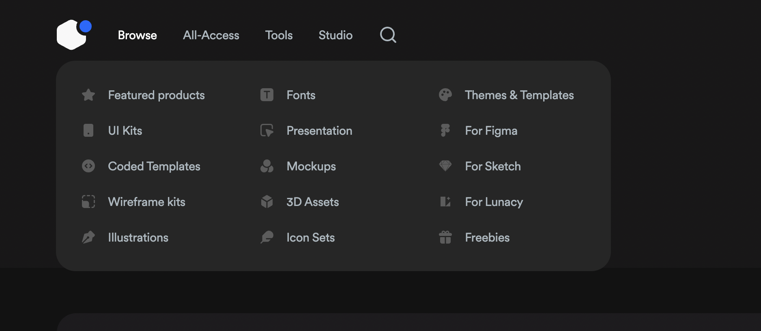The width and height of the screenshot is (761, 331).
Task: Open the Browse menu
Action: tap(137, 35)
